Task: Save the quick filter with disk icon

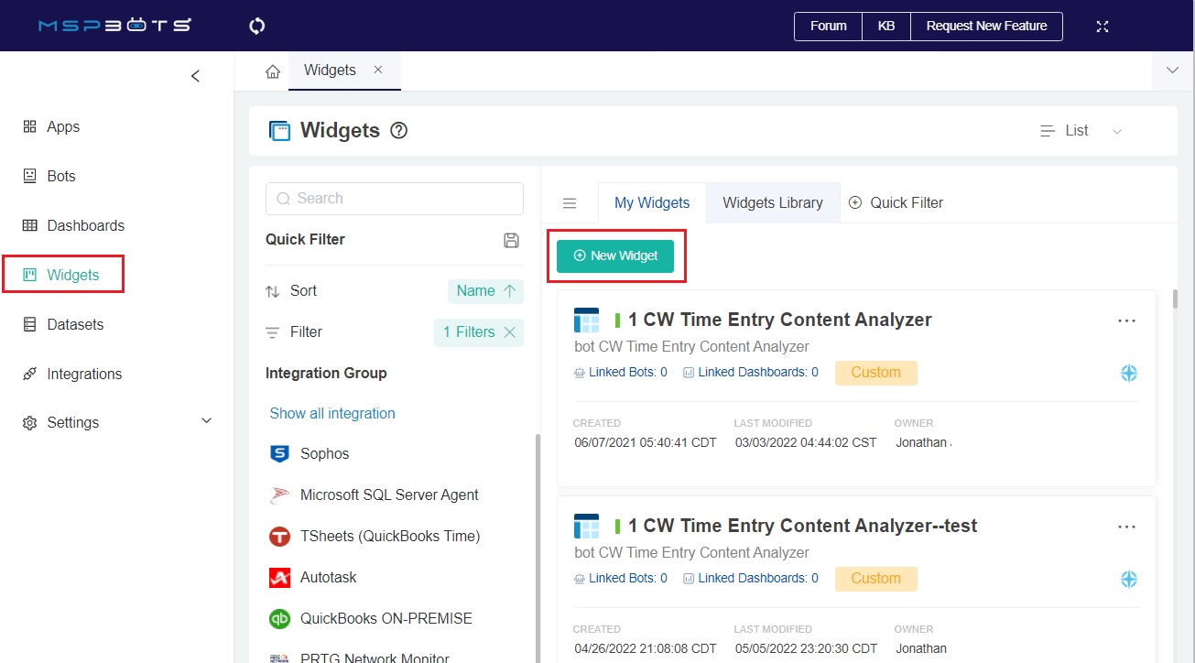Action: click(512, 240)
